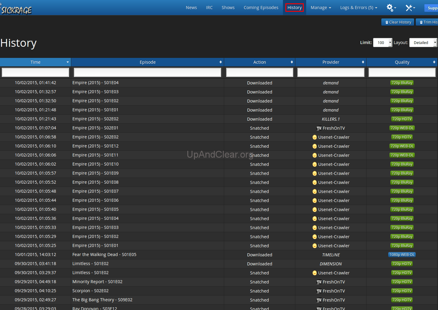This screenshot has width=438, height=310.
Task: Click Usenet-Crawler icon for Empire S01E08
Action: point(315,182)
